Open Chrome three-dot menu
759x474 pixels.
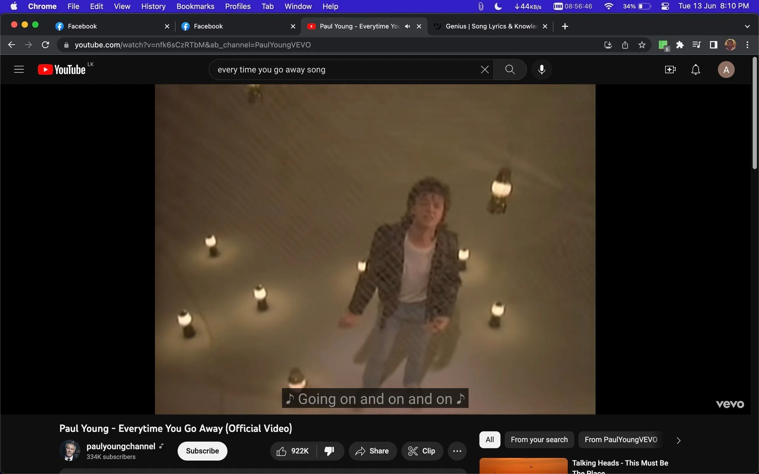point(747,45)
